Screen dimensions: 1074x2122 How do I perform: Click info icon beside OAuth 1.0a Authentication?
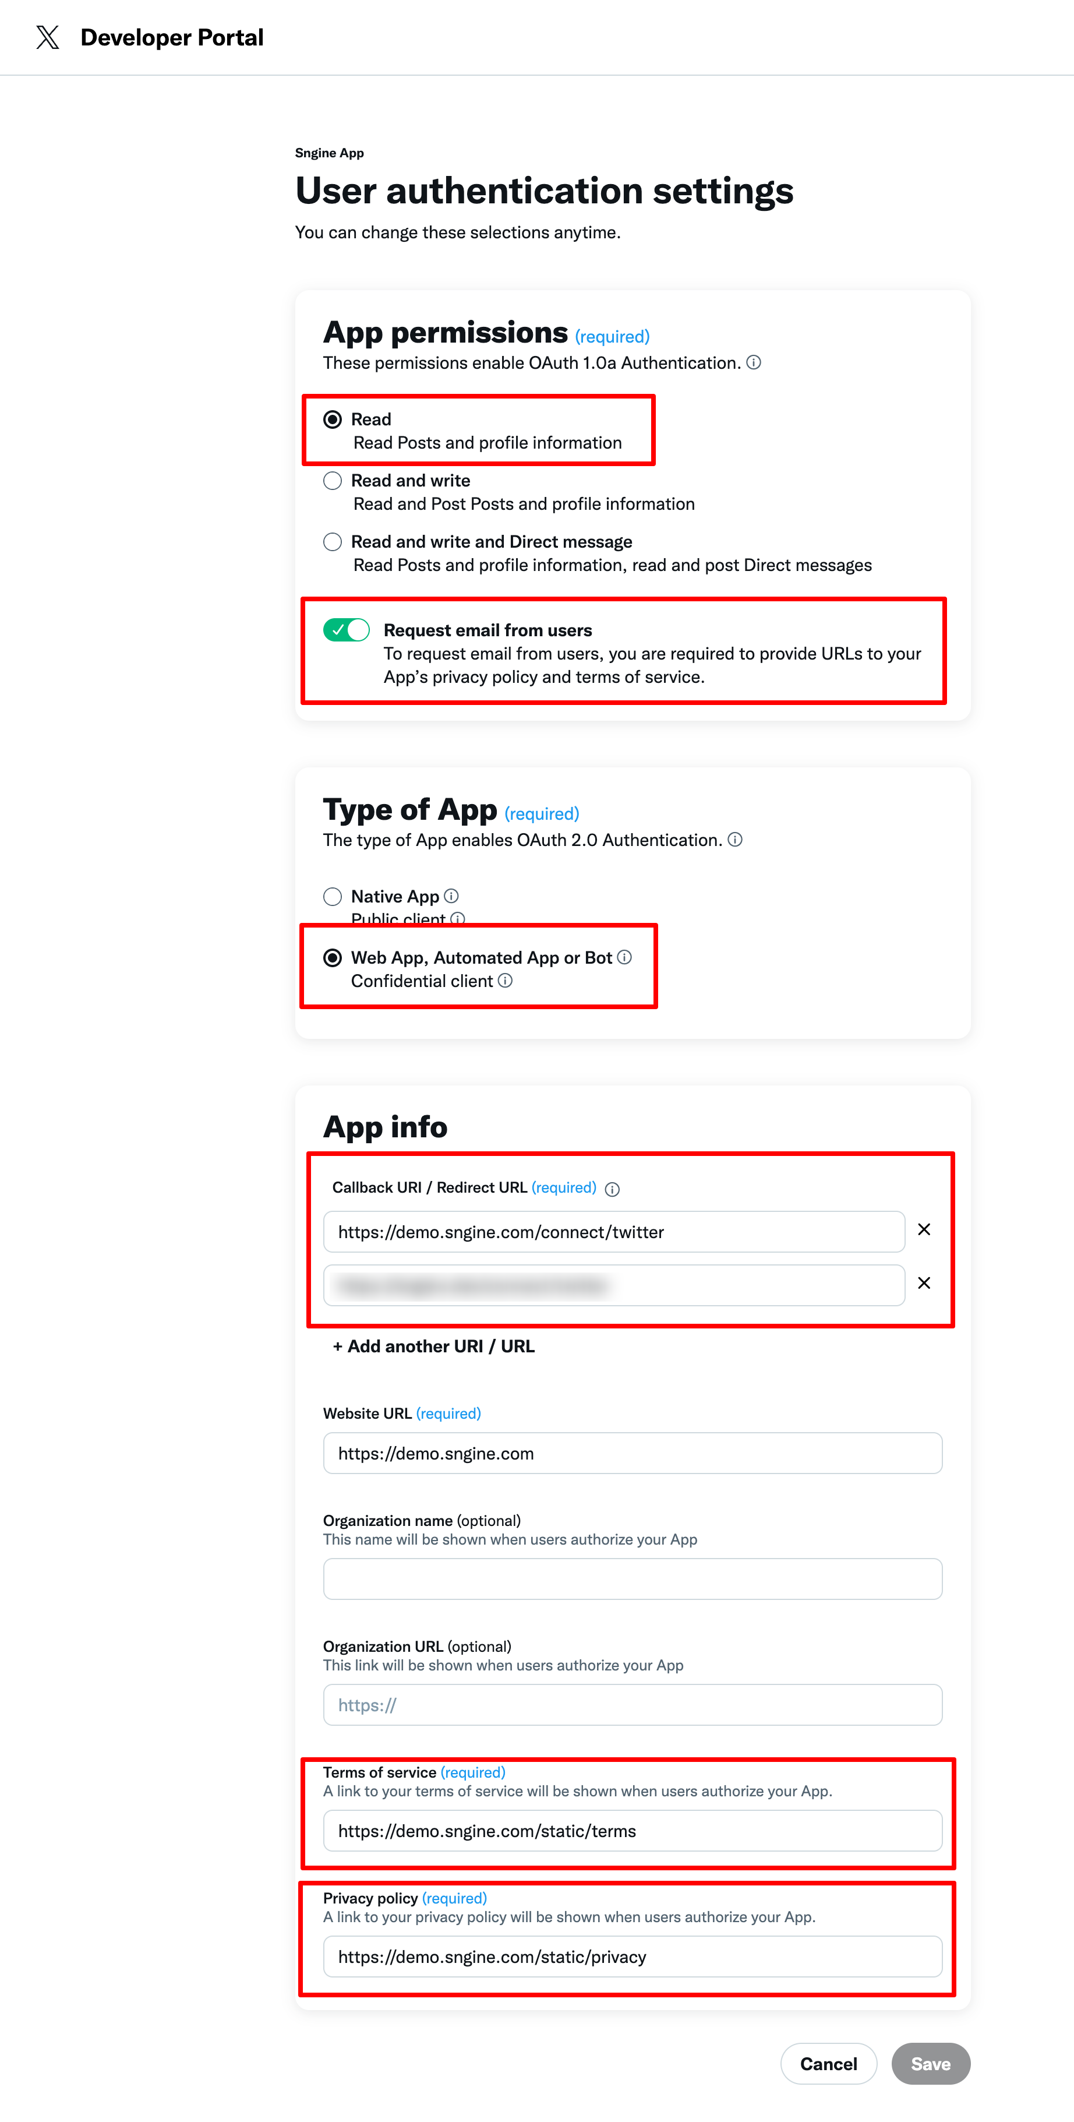[x=754, y=362]
